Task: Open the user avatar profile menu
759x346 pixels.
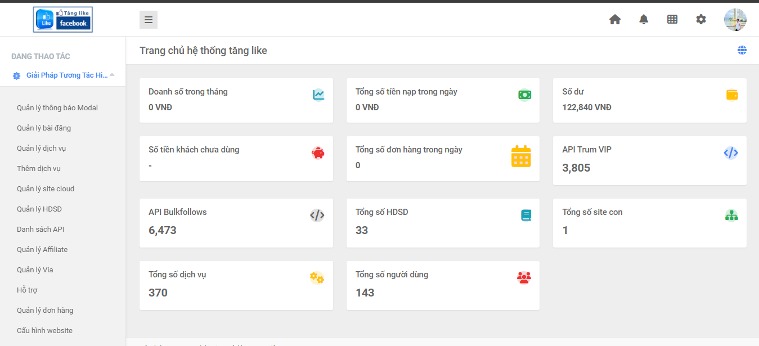Action: pyautogui.click(x=735, y=20)
